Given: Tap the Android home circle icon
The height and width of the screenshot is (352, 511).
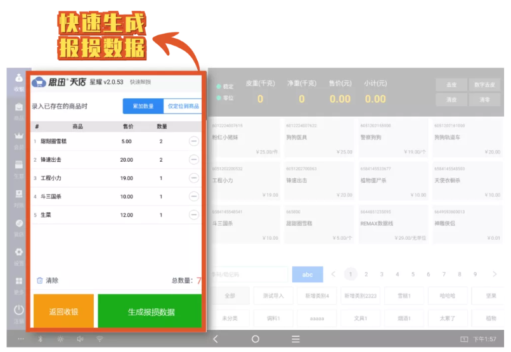Looking at the screenshot, I should point(256,339).
